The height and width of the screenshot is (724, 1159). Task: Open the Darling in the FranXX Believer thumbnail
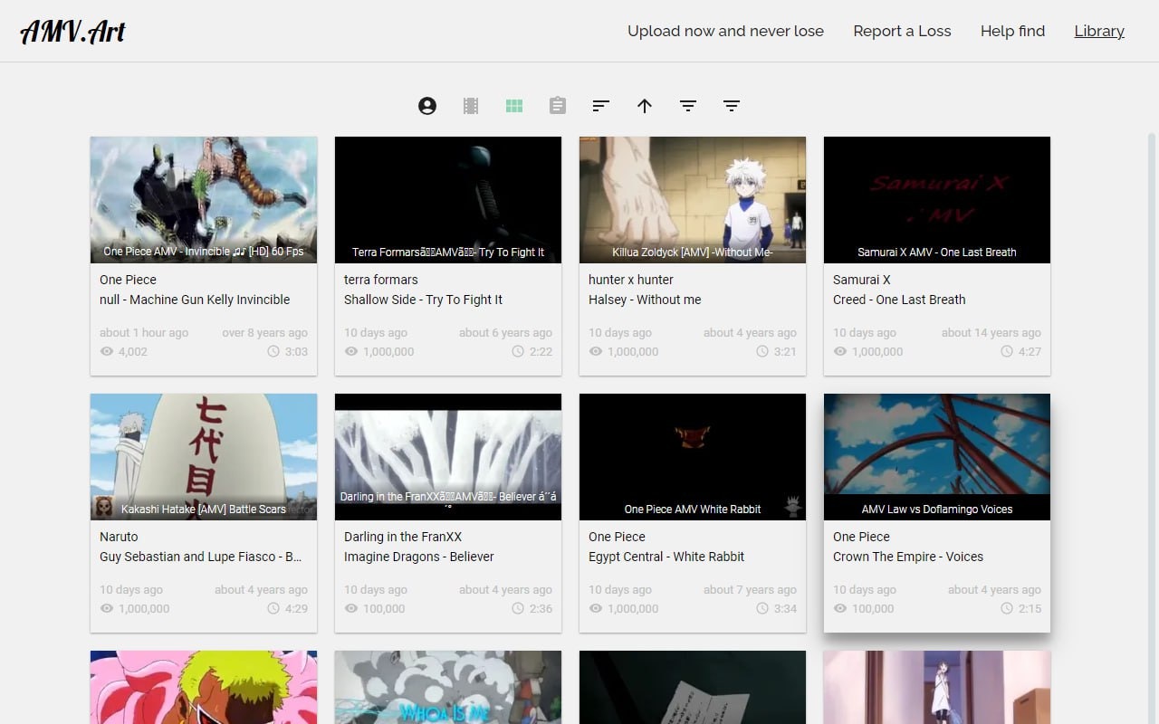(x=448, y=457)
